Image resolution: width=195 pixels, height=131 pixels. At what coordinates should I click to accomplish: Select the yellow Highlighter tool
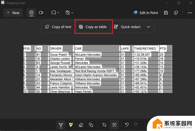[x=71, y=125]
